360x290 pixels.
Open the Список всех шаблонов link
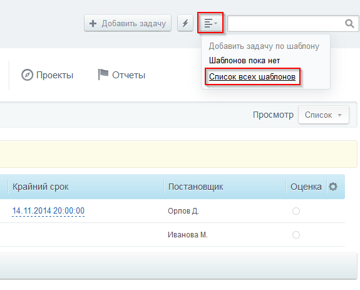coord(252,76)
